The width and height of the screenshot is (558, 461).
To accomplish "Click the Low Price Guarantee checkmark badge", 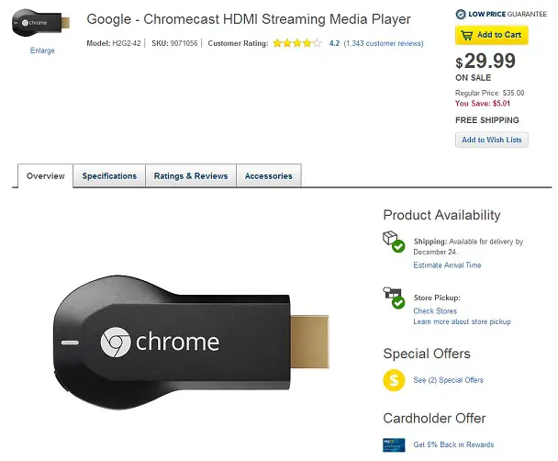I will (x=461, y=15).
